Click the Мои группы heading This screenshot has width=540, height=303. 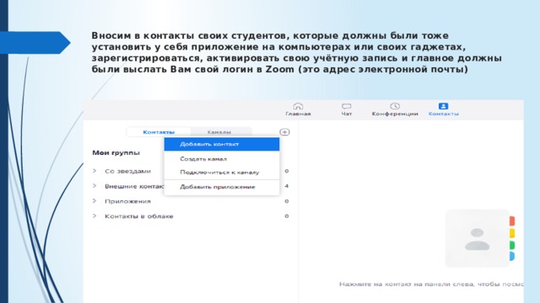coord(116,152)
